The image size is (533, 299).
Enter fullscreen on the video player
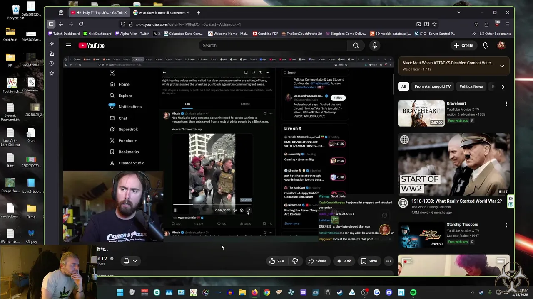tap(249, 211)
